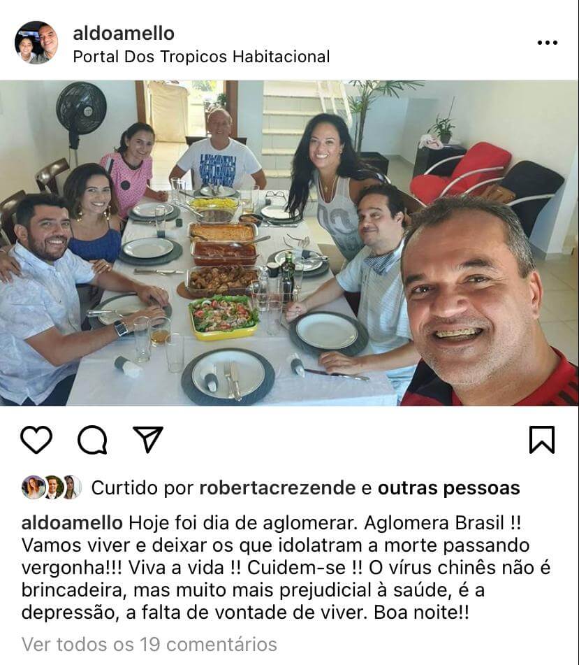Show the outras pessoas likes list
This screenshot has width=579, height=665.
pos(448,488)
